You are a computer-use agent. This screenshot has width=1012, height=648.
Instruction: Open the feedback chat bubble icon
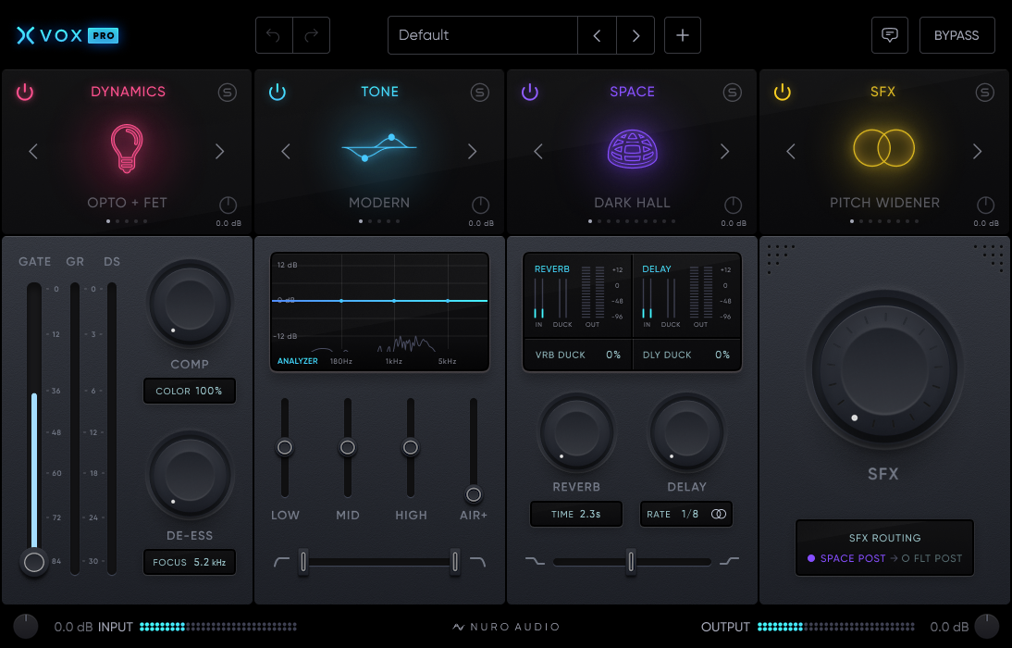click(x=890, y=35)
